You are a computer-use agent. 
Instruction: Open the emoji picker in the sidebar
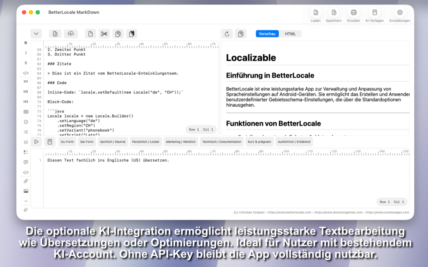25,122
